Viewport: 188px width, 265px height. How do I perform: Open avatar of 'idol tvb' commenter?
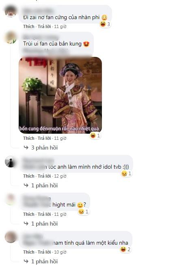(11, 162)
